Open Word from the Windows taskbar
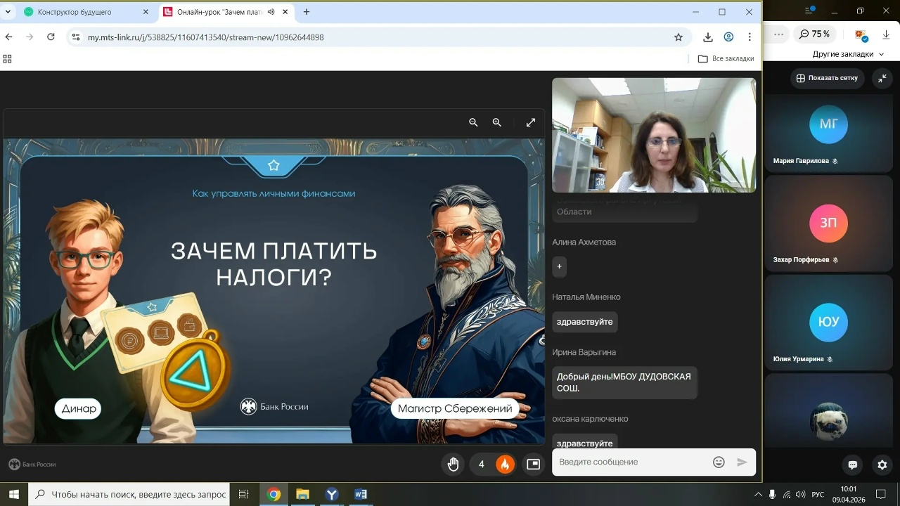The height and width of the screenshot is (506, 900). tap(361, 494)
